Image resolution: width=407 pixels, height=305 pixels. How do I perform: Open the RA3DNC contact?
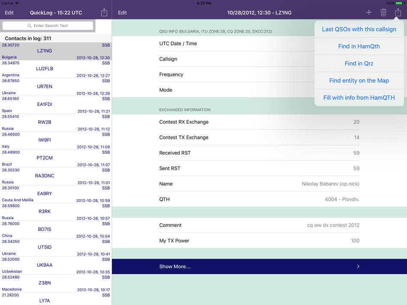pyautogui.click(x=56, y=176)
